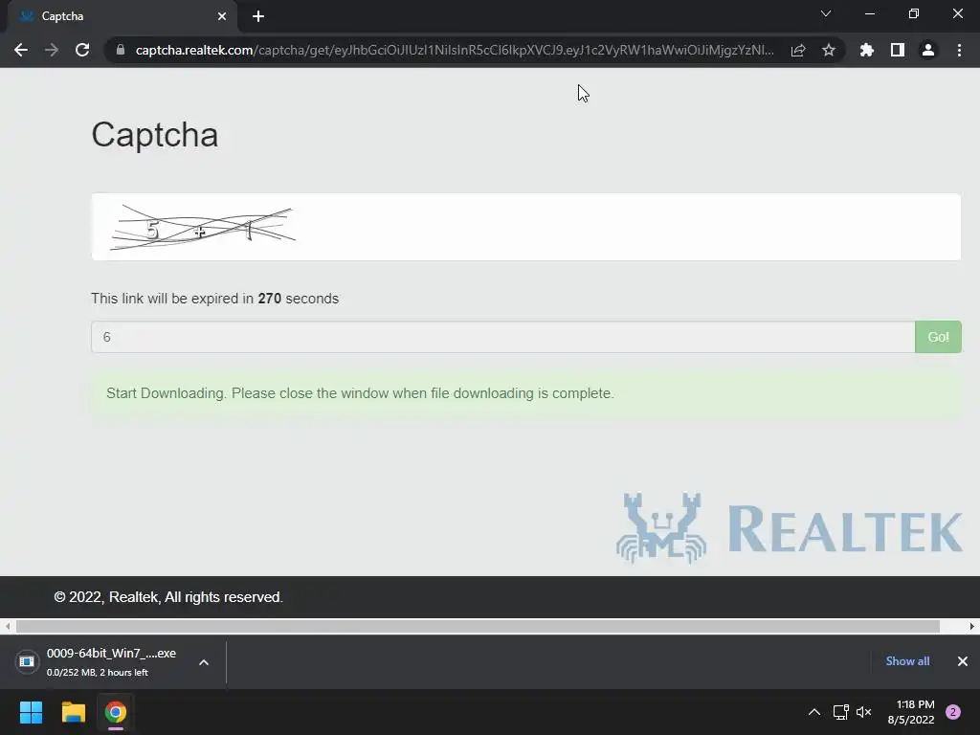
Task: Focus the captcha answer input field
Action: tap(503, 337)
